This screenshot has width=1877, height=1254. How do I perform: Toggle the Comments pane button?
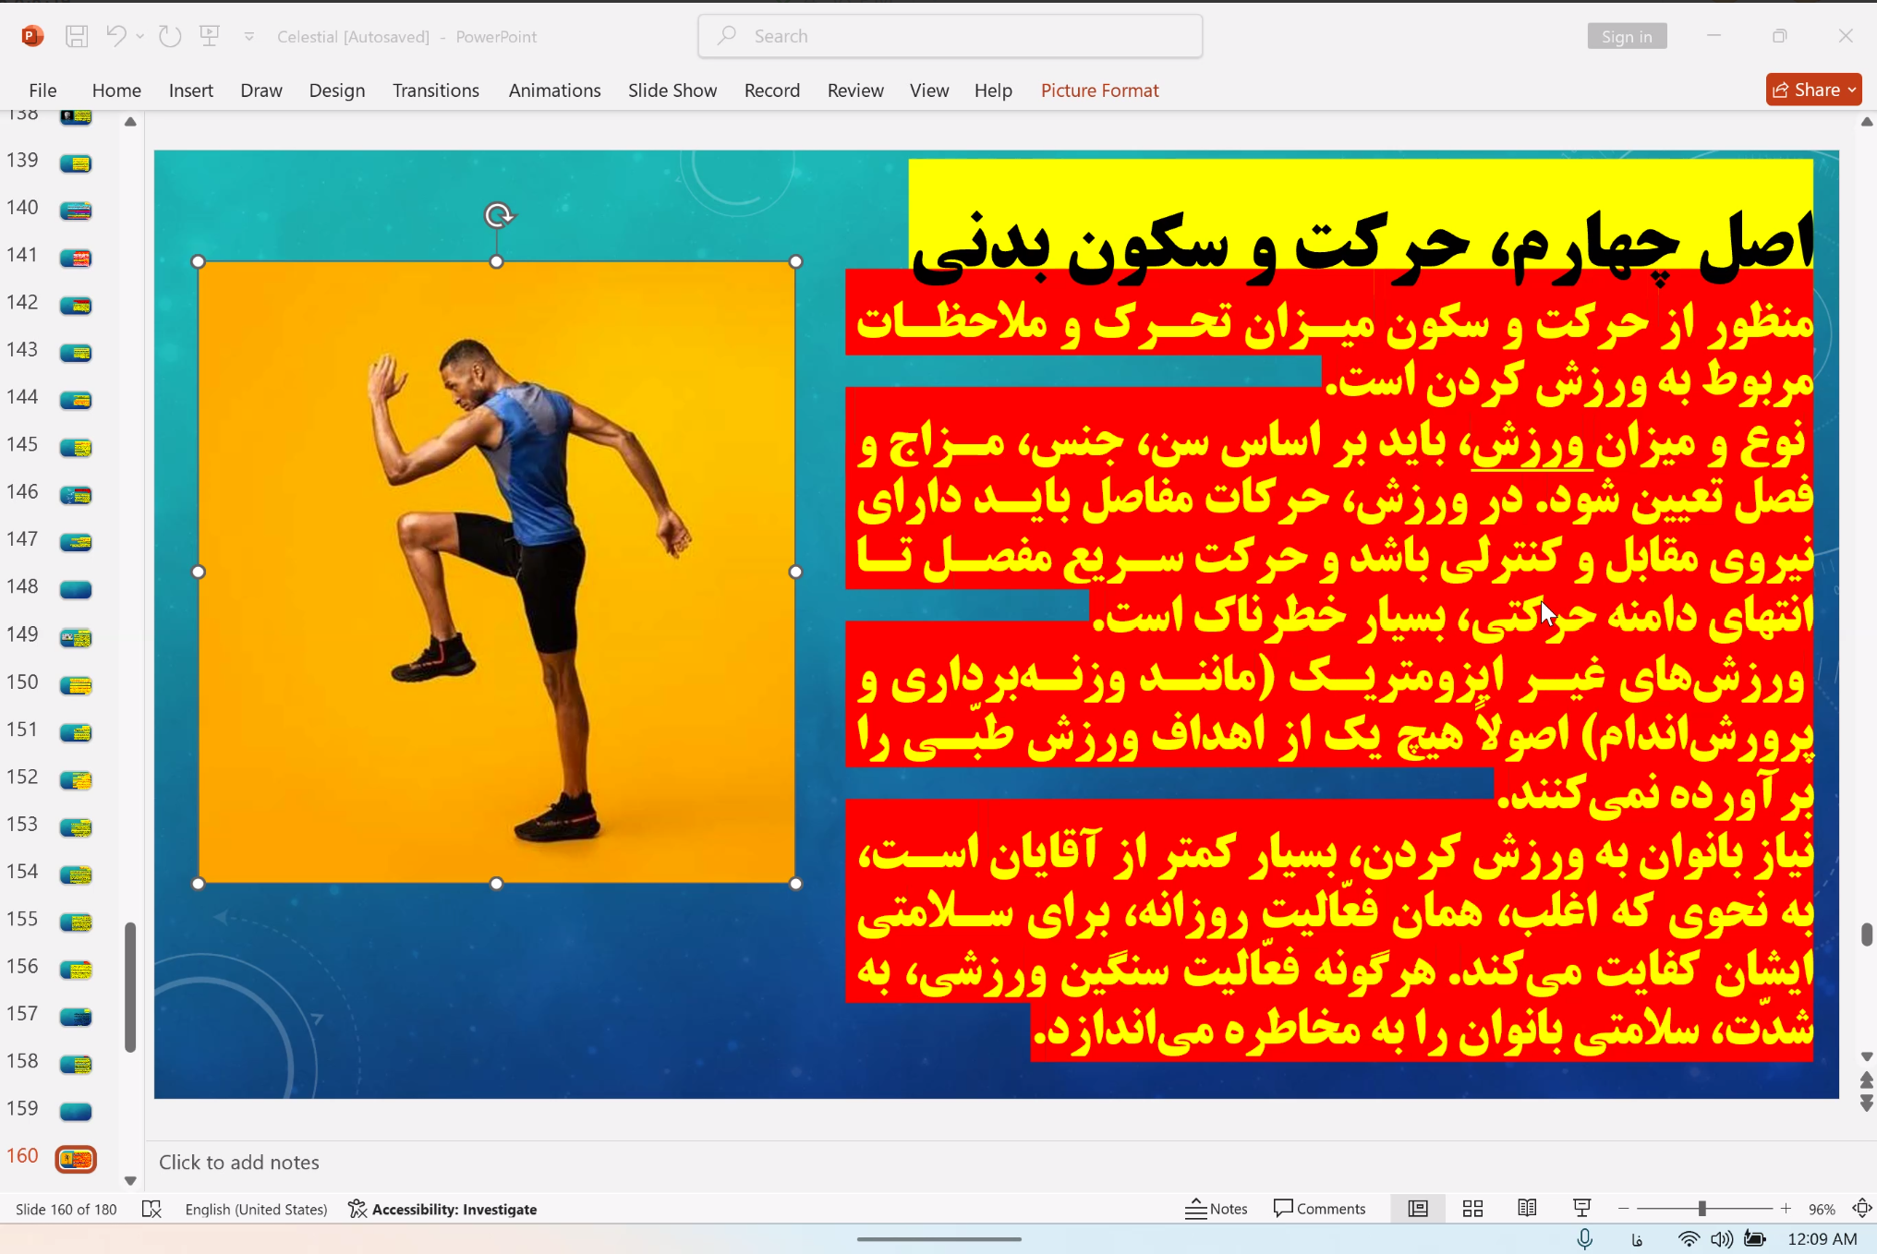[1319, 1209]
